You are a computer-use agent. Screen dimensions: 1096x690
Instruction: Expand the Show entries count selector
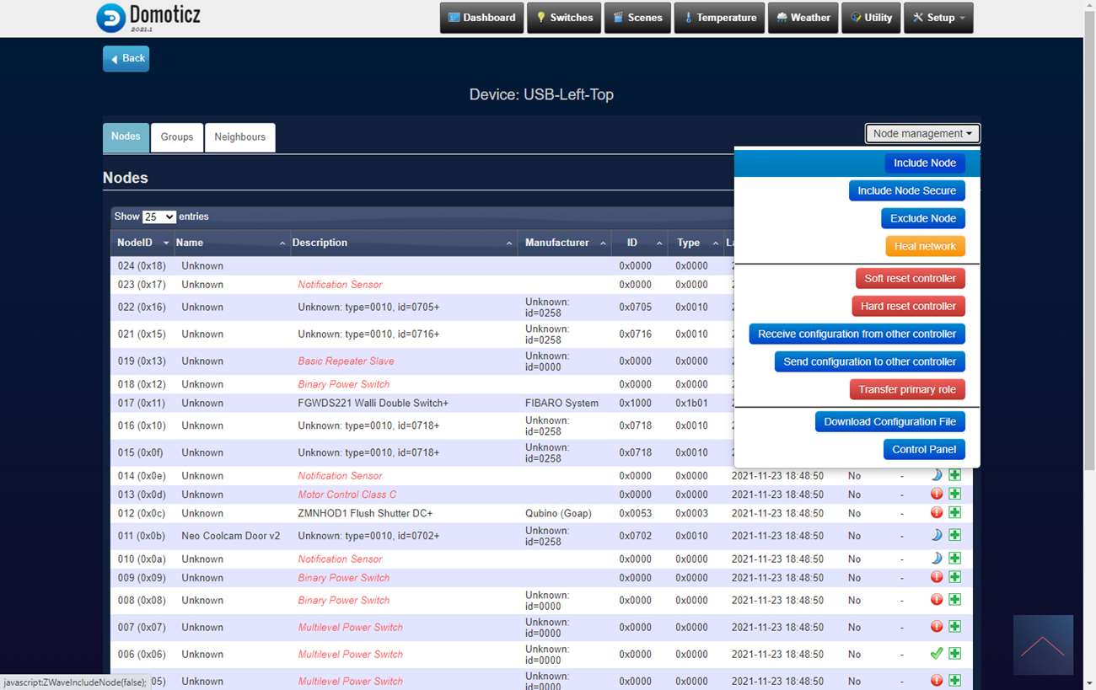point(158,217)
